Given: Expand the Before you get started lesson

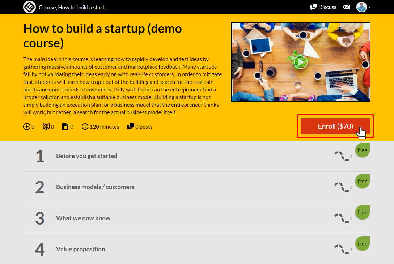Looking at the screenshot, I should 87,156.
